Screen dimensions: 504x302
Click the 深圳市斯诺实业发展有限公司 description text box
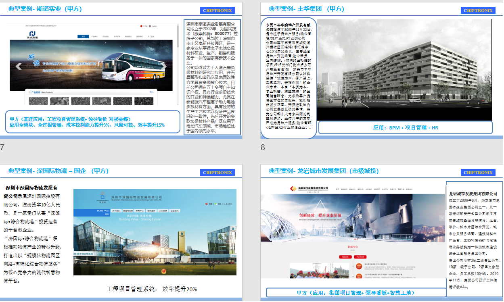(x=212, y=77)
